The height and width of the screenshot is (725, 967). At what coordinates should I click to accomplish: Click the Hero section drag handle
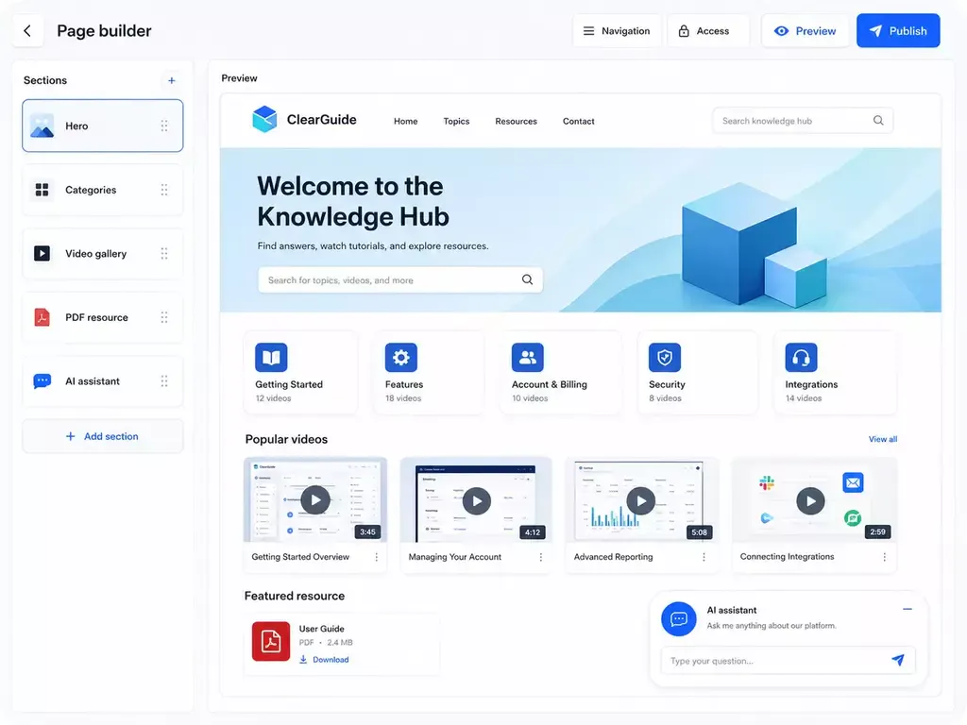point(164,126)
